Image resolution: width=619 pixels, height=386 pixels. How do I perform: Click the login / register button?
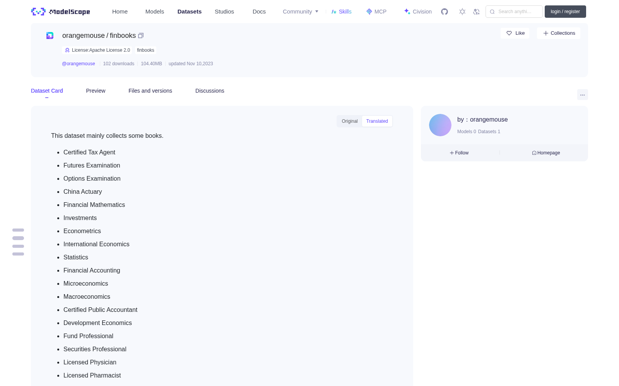(x=565, y=12)
